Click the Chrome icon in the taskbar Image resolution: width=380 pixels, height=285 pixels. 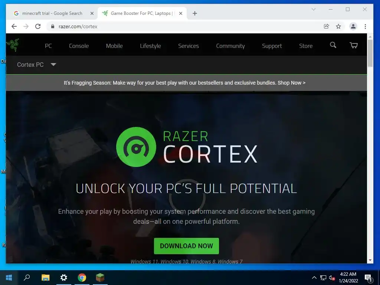82,278
